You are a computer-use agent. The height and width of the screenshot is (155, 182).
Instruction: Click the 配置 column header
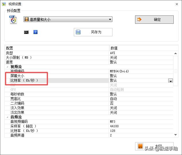tap(57, 48)
